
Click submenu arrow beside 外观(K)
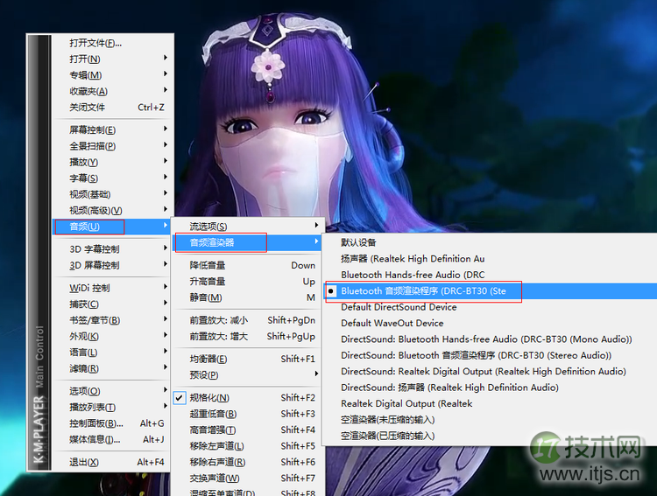[166, 335]
